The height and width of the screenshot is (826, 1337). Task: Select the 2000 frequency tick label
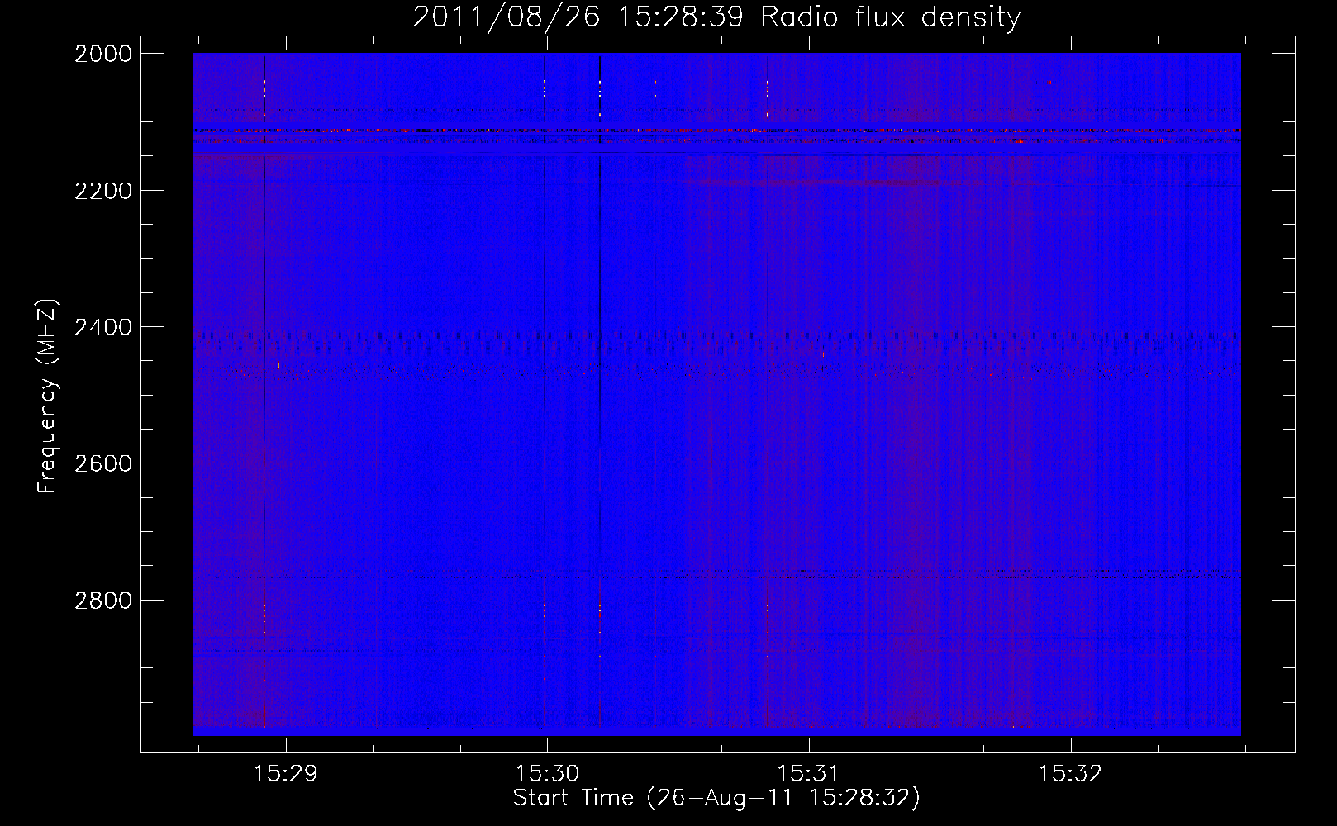tap(103, 54)
